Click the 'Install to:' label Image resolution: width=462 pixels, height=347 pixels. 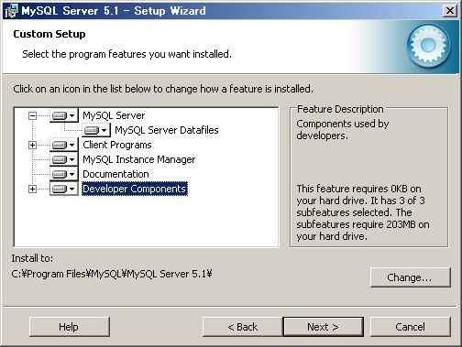pyautogui.click(x=32, y=258)
